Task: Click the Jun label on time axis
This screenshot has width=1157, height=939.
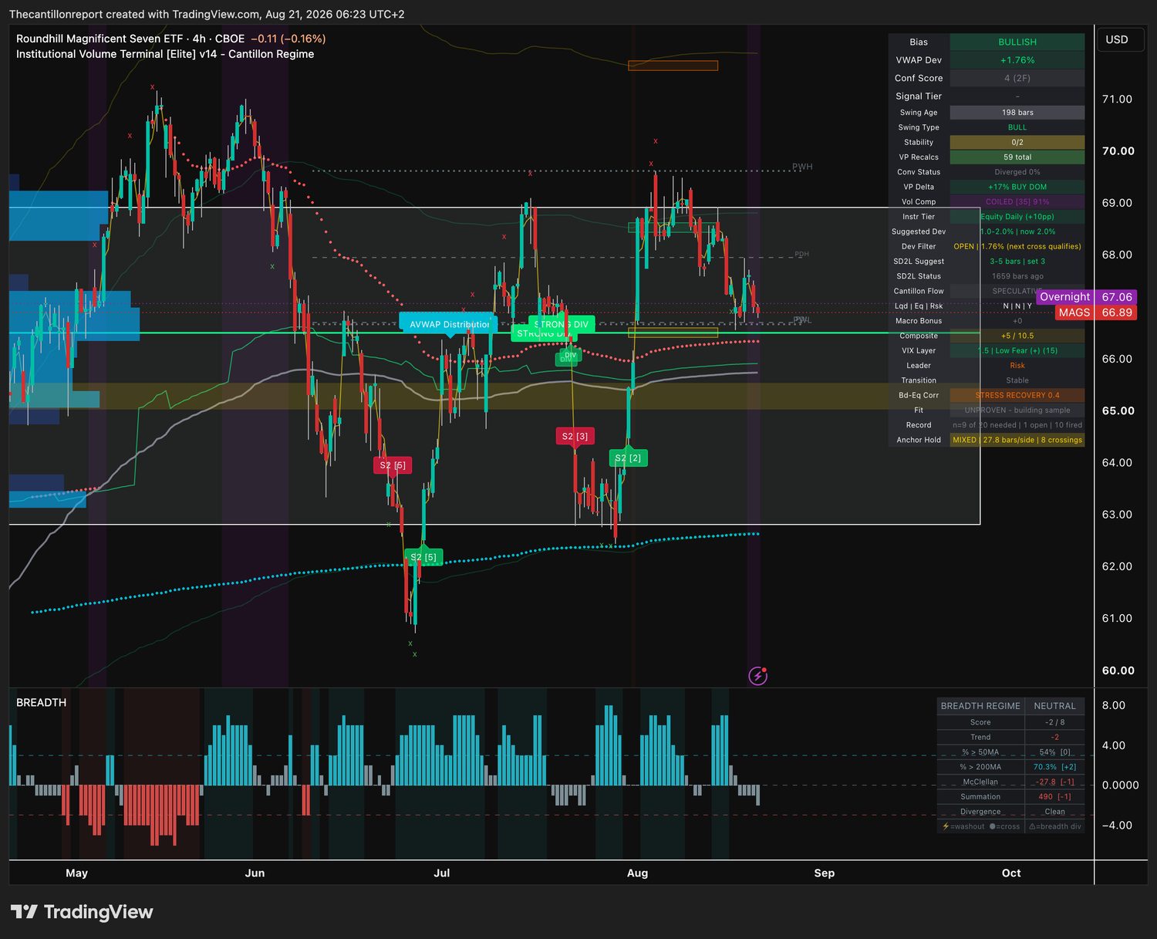Action: (255, 873)
